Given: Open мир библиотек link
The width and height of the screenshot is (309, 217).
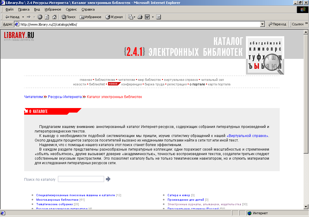Looking at the screenshot, I should tap(150, 80).
